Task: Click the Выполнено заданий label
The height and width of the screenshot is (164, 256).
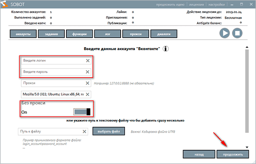Action: pos(30,18)
